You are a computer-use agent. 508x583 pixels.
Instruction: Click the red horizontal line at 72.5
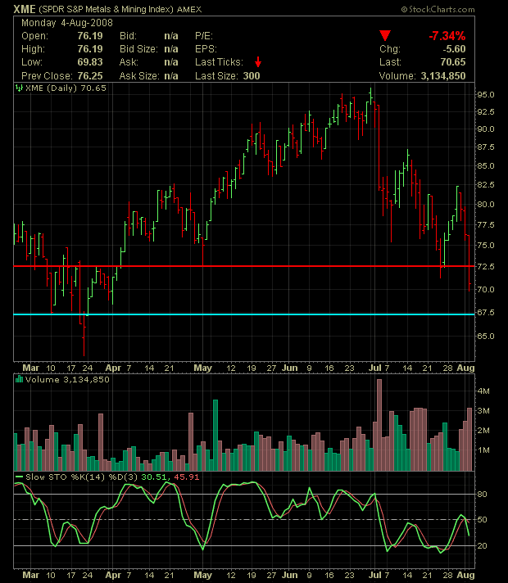point(244,266)
